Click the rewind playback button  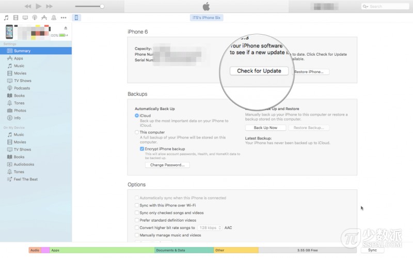coord(28,6)
